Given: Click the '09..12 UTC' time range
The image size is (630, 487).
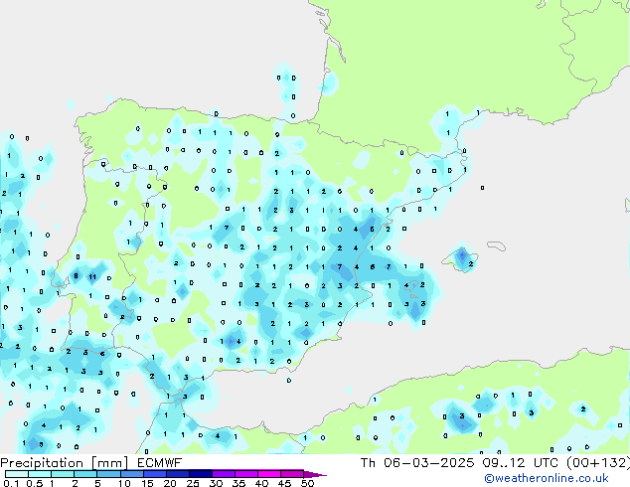Looking at the screenshot, I should pyautogui.click(x=521, y=462).
